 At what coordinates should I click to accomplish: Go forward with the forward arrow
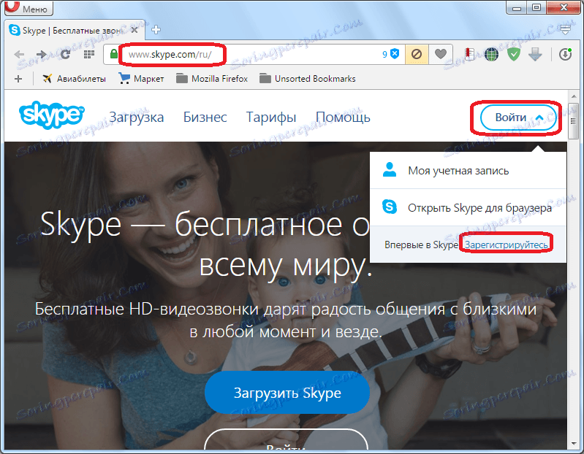(x=41, y=55)
